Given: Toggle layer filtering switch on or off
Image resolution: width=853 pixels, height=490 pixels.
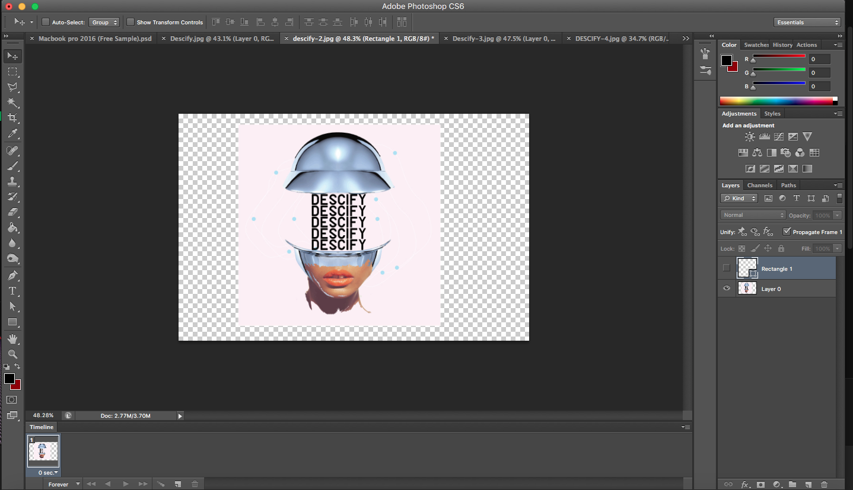Looking at the screenshot, I should point(839,198).
